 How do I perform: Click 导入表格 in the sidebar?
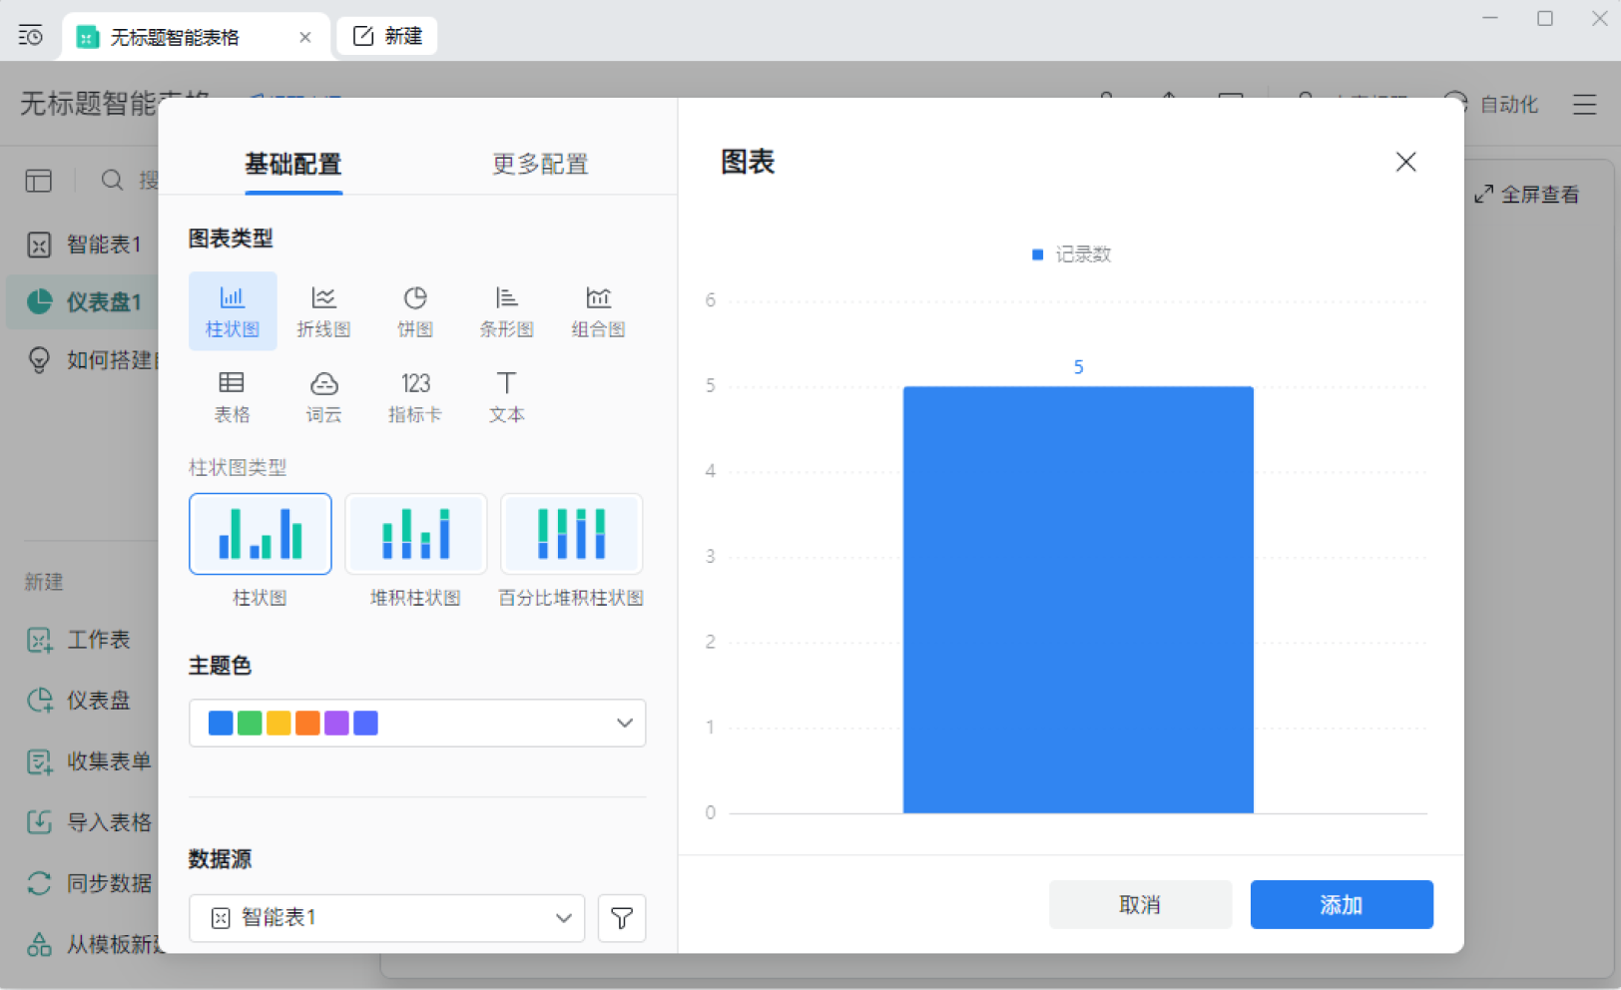89,822
